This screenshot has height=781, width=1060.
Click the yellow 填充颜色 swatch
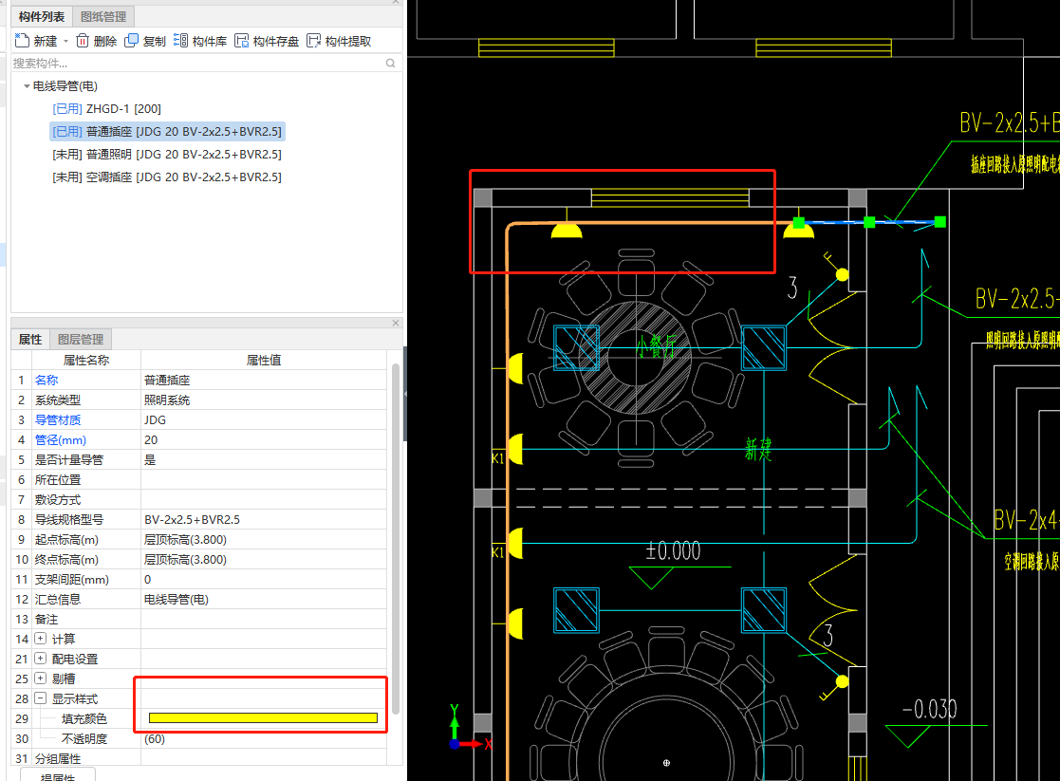(x=263, y=718)
